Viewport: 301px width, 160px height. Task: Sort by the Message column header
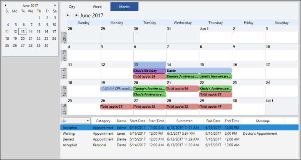(x=263, y=121)
